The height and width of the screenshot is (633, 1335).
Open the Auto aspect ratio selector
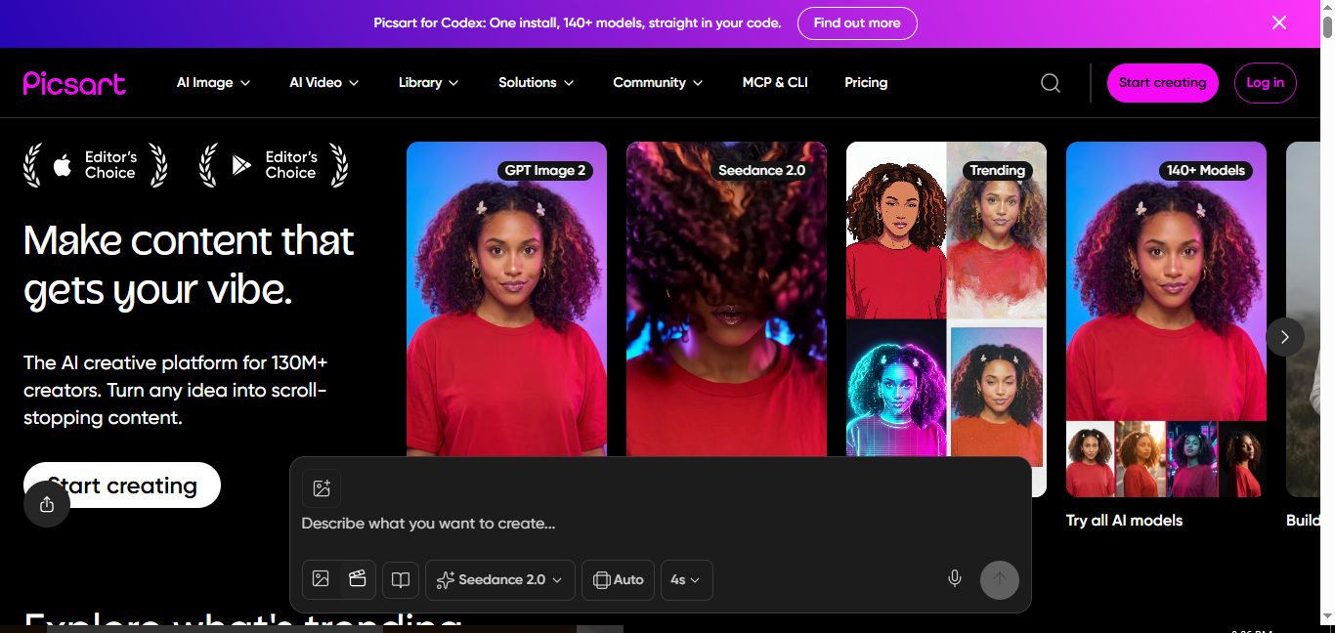click(x=619, y=580)
